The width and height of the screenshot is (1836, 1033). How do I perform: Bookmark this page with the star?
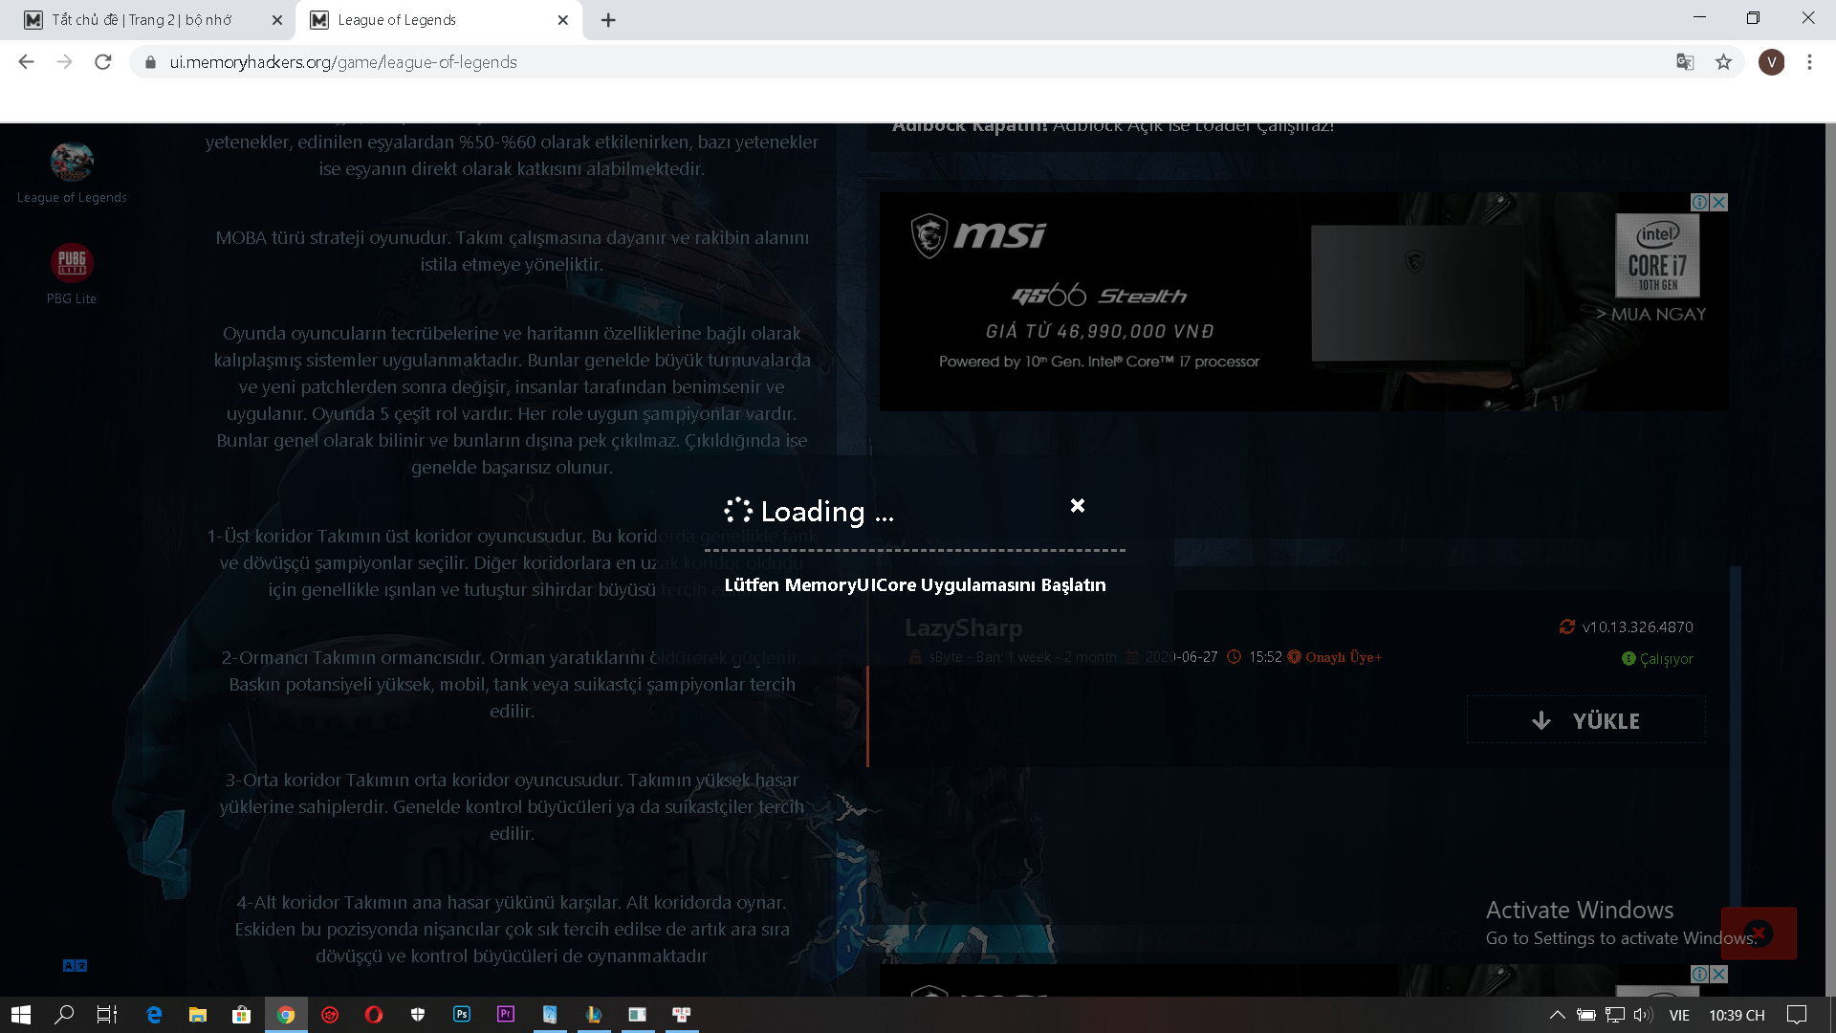tap(1723, 62)
